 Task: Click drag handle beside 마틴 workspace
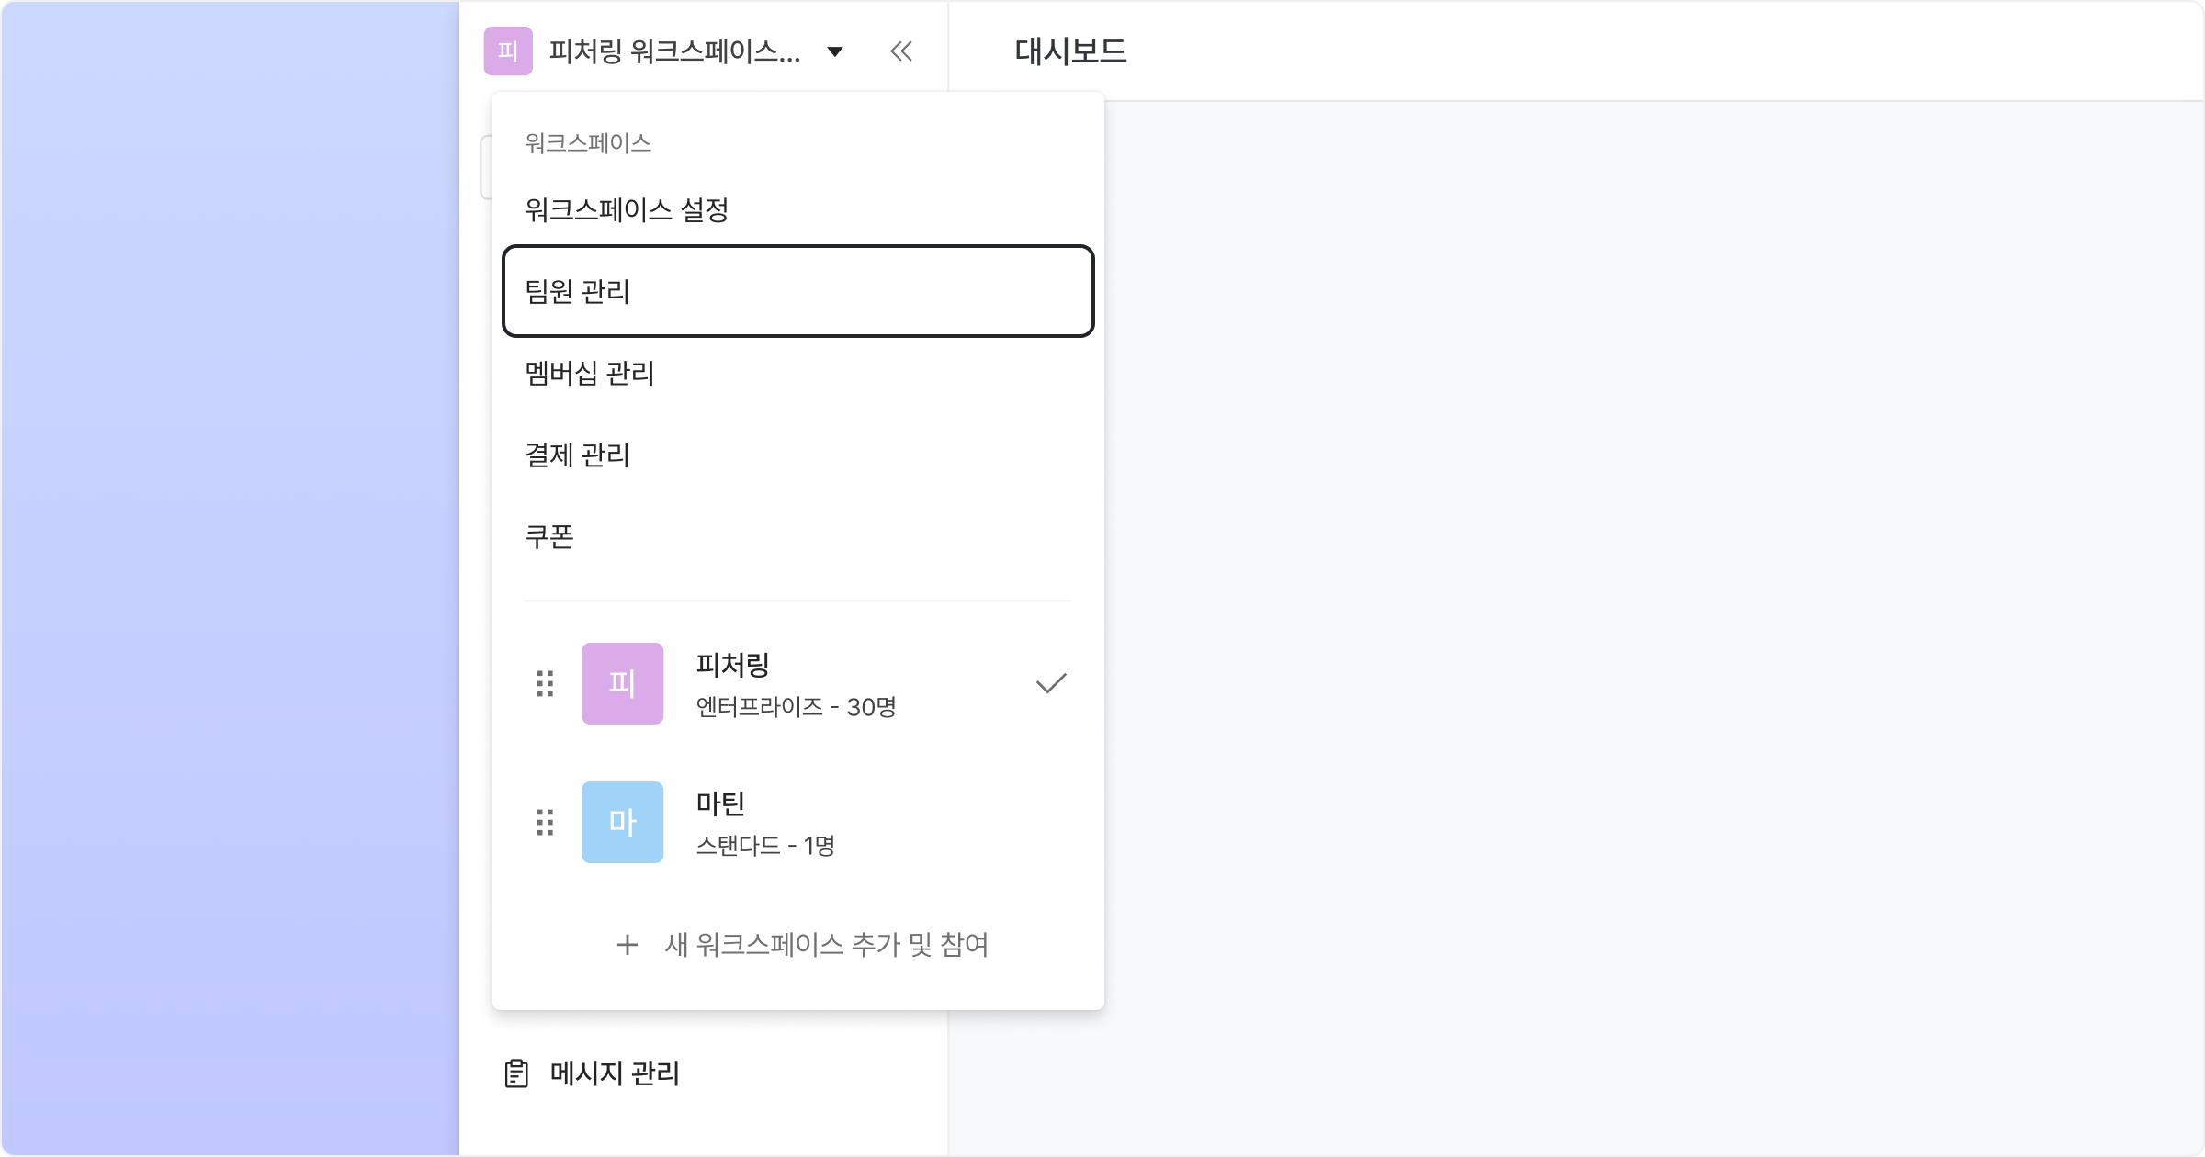coord(545,822)
